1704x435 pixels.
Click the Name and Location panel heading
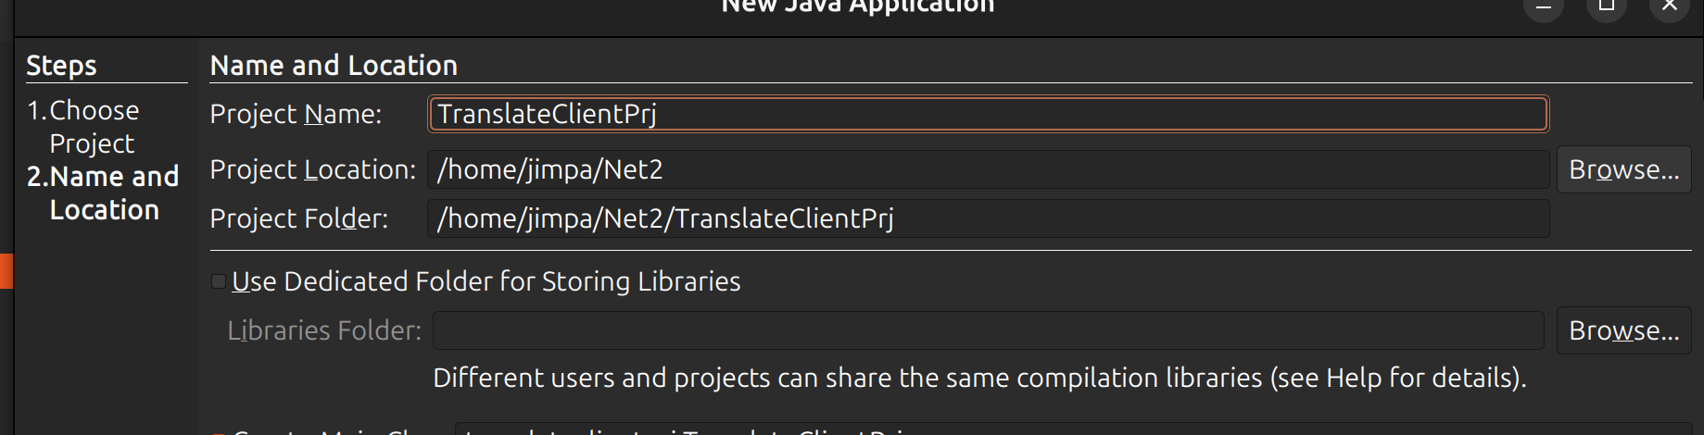coord(334,66)
